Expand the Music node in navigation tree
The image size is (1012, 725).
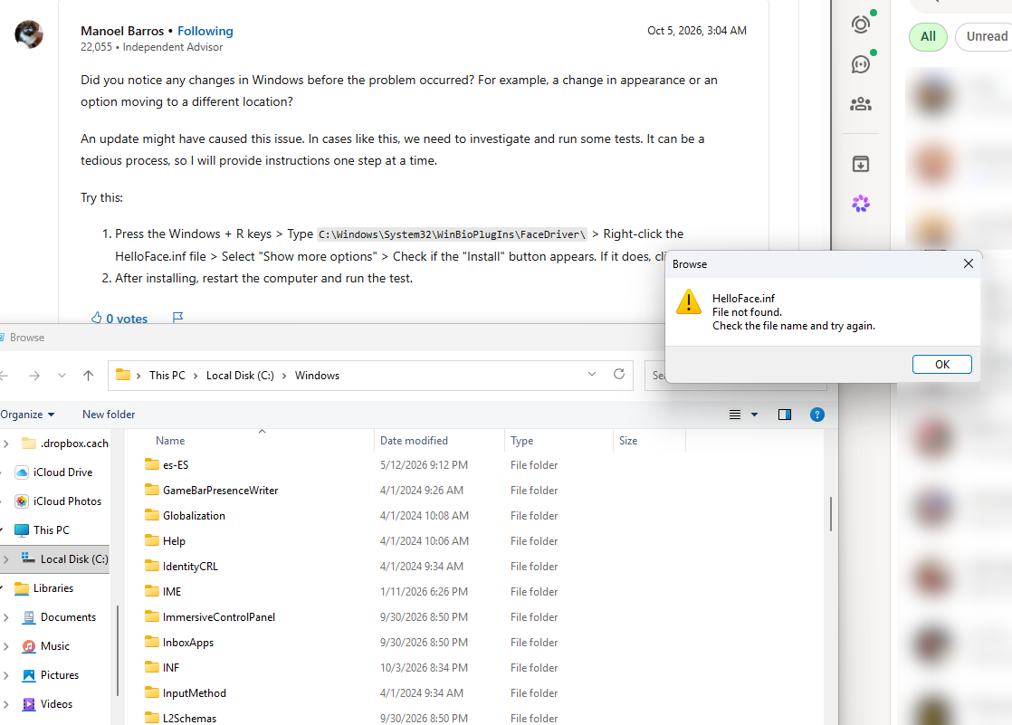(5, 646)
